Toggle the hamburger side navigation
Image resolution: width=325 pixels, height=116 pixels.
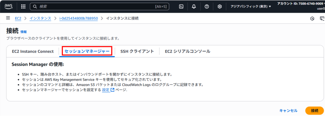point(8,18)
